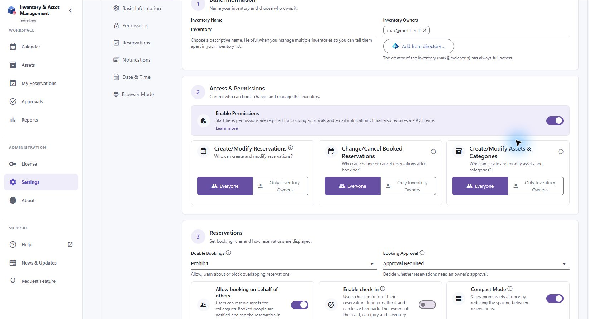Click info icon next to Enable check-in
Image resolution: width=589 pixels, height=319 pixels.
pos(383,289)
